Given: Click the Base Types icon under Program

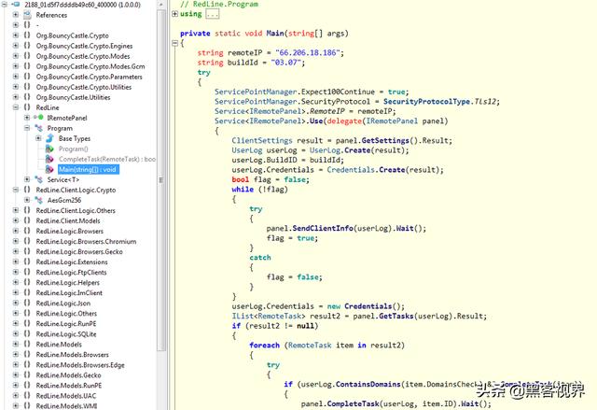Looking at the screenshot, I should pyautogui.click(x=50, y=138).
